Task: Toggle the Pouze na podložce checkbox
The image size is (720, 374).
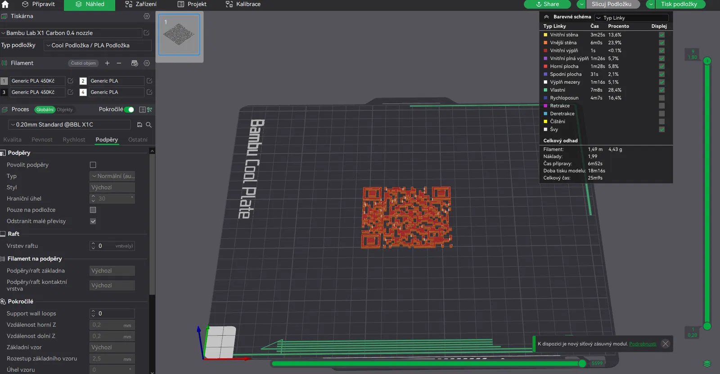Action: pyautogui.click(x=93, y=210)
